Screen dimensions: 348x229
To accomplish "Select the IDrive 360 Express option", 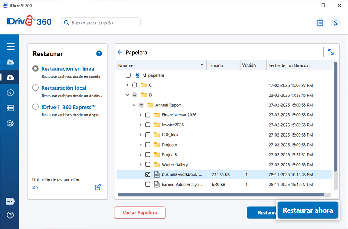I will (36, 107).
